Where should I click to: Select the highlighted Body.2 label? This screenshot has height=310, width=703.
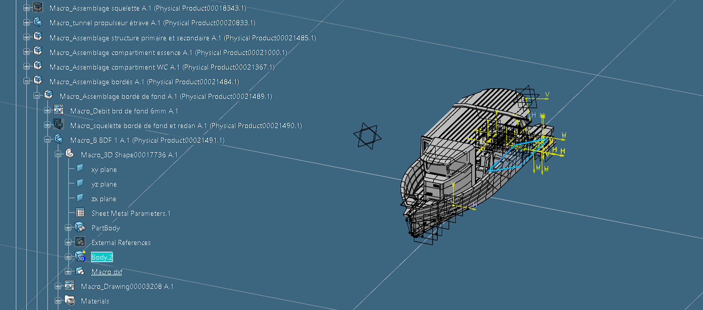[x=102, y=257]
